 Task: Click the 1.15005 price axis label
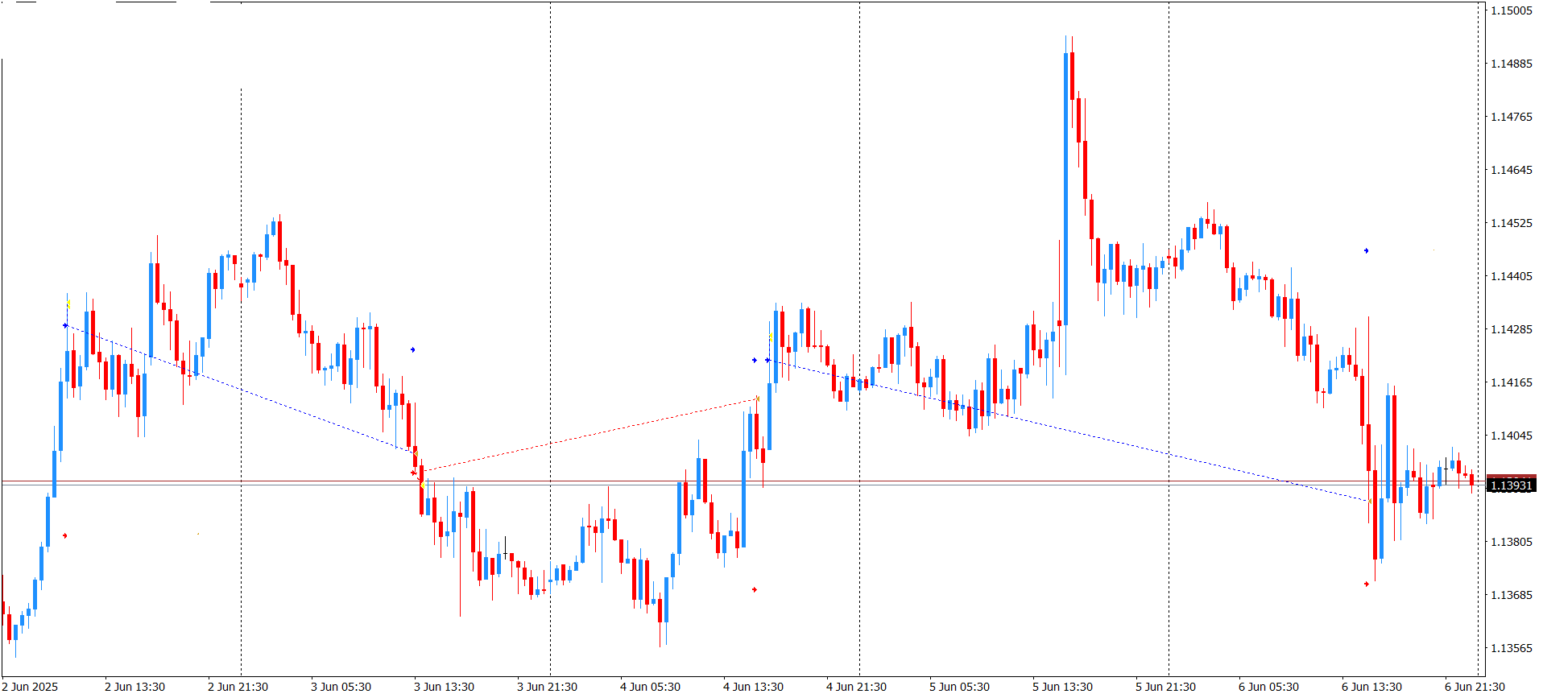click(1512, 10)
